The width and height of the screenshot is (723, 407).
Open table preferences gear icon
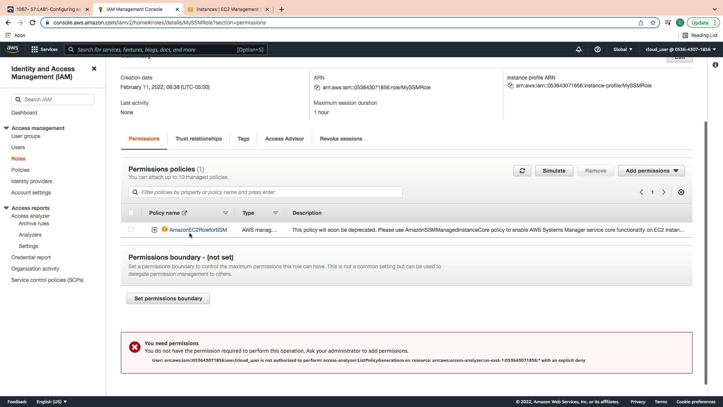[x=681, y=192]
